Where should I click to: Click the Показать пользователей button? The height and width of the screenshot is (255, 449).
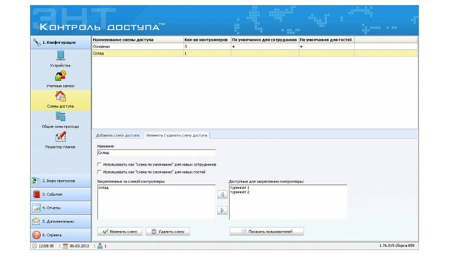click(x=267, y=232)
